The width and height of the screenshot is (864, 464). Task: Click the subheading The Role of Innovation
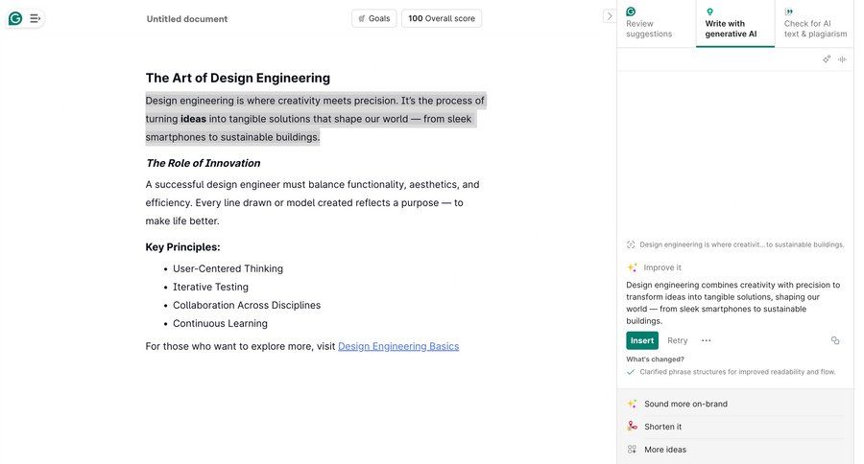coord(203,164)
